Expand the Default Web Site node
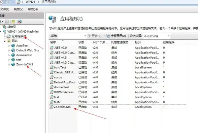 (x=9, y=51)
